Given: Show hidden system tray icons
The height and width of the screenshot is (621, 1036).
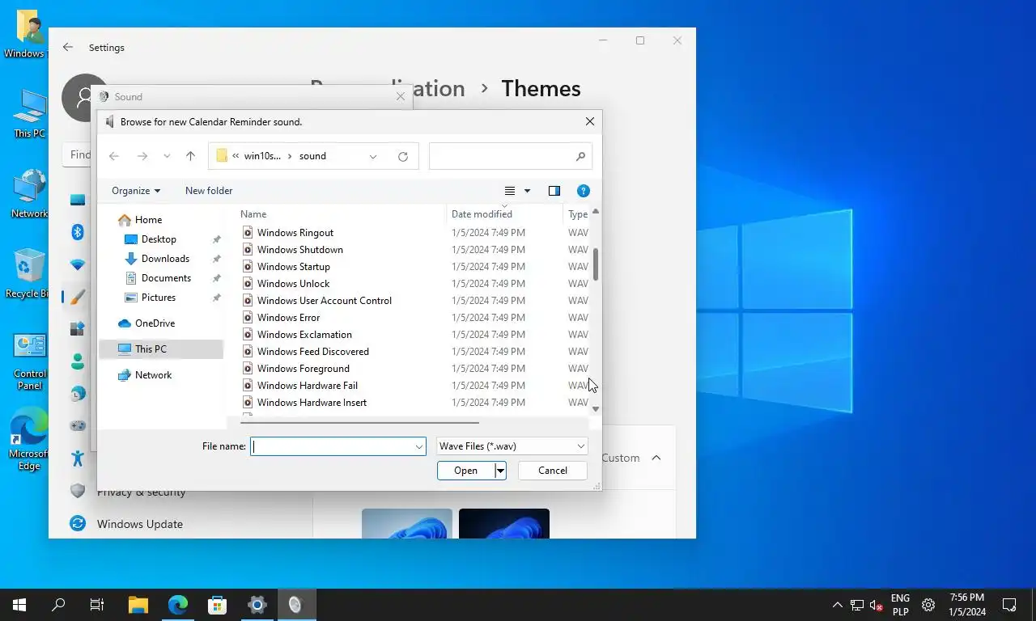Looking at the screenshot, I should [837, 605].
